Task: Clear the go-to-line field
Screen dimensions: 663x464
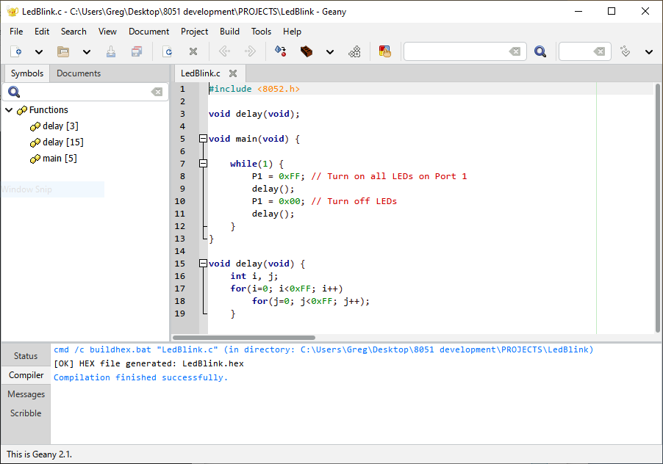Action: pos(599,51)
